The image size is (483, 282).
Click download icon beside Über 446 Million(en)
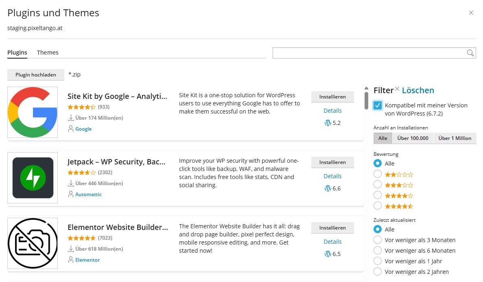71,183
